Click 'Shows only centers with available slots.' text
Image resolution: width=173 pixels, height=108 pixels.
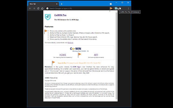pos(63,31)
